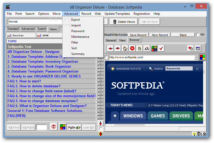Go back with the red left arrow
The image size is (214, 143).
(x=111, y=48)
